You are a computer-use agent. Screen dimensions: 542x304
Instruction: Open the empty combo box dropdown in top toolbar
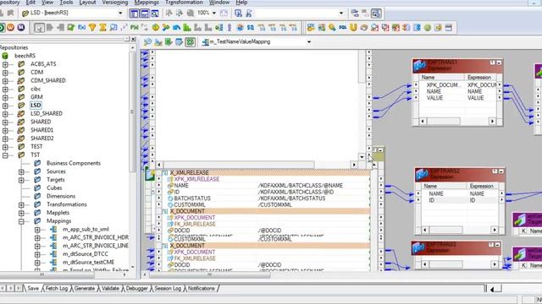(x=341, y=14)
